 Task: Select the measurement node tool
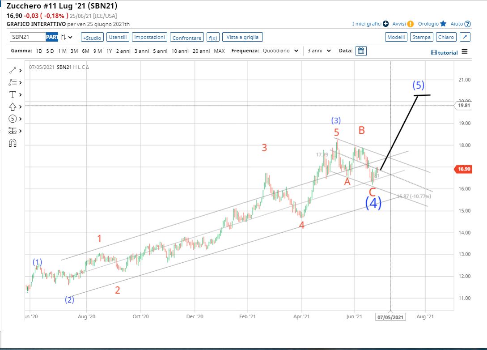point(13,131)
